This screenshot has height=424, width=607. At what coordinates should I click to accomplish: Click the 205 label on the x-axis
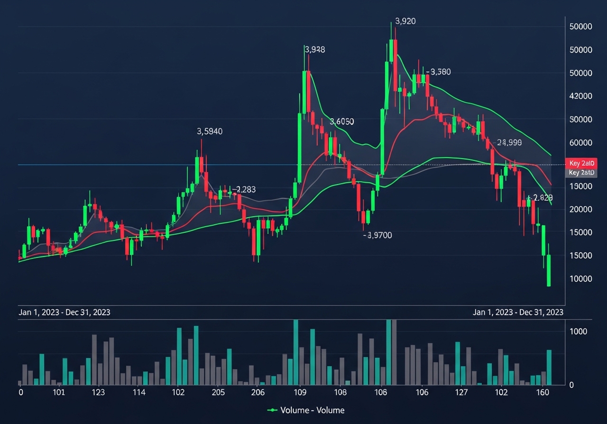click(x=218, y=392)
